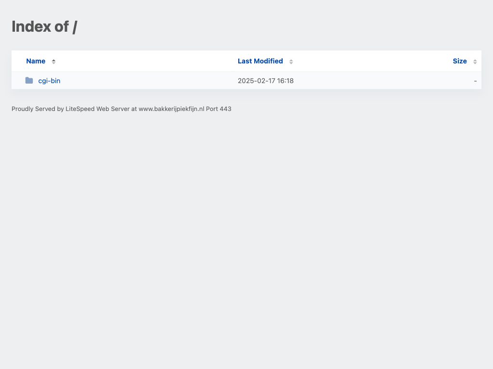Click the sort arrows icon next to Size

coord(475,61)
